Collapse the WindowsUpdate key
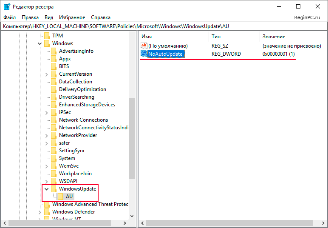The height and width of the screenshot is (228, 328). tap(47, 189)
